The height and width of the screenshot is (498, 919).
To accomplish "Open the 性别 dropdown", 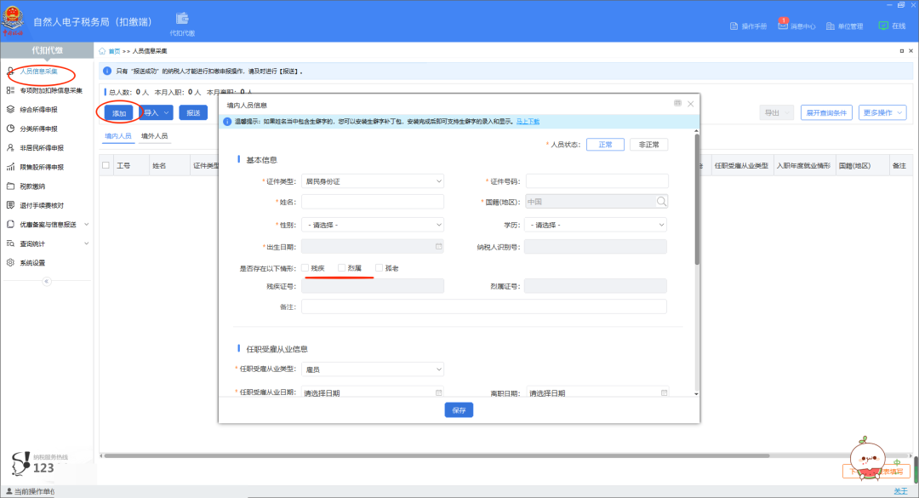I will pyautogui.click(x=373, y=225).
